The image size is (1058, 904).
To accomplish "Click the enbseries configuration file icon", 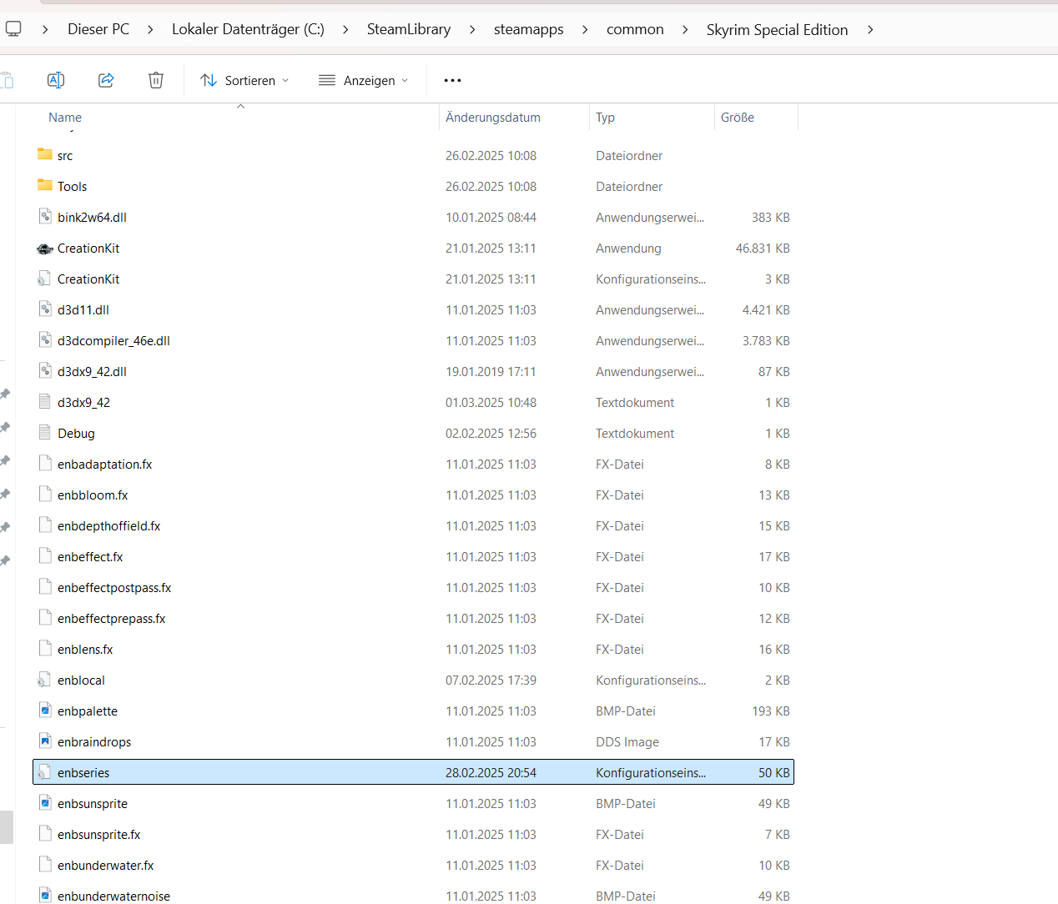I will (44, 772).
